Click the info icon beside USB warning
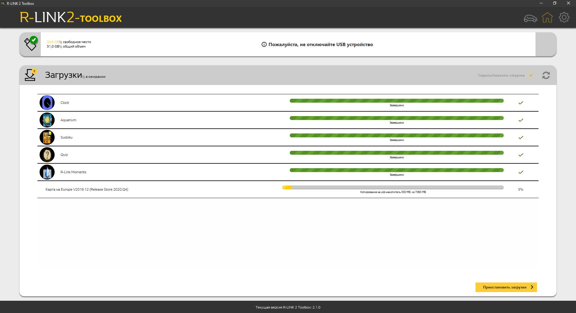Viewport: 576px width, 313px height. (264, 45)
